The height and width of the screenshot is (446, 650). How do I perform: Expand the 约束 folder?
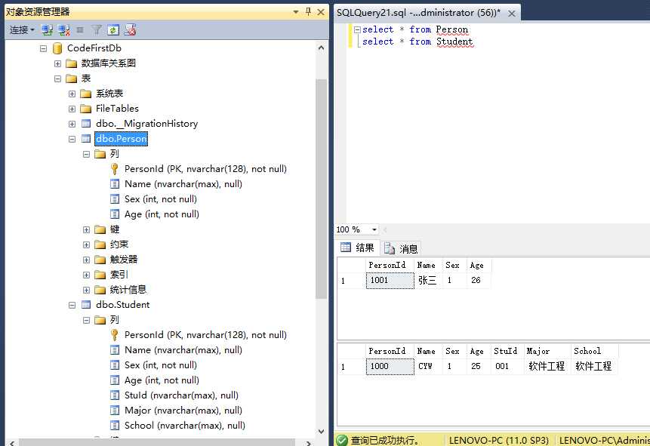(86, 245)
